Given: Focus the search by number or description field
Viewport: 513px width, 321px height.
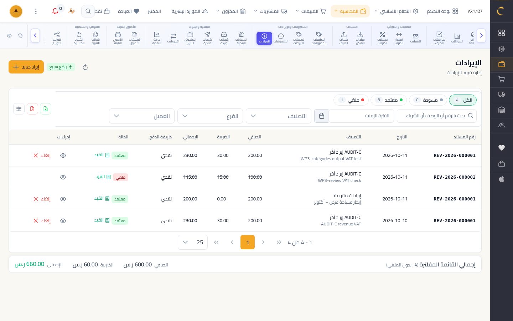Looking at the screenshot, I should pyautogui.click(x=437, y=116).
